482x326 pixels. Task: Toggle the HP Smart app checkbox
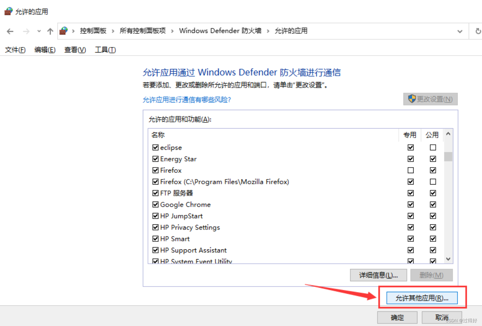pos(155,239)
